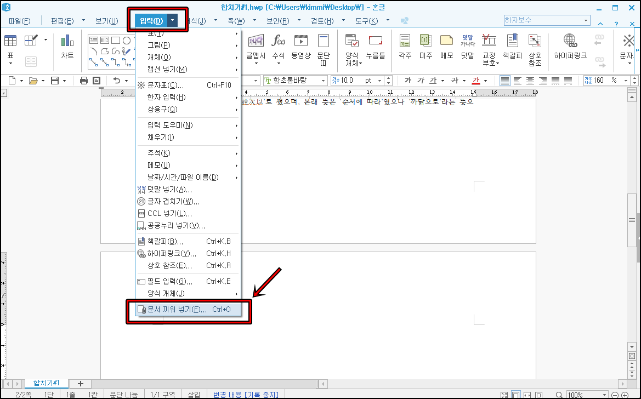This screenshot has height=399, width=641.
Task: Click 덧말 ribbon icon
Action: tap(468, 47)
